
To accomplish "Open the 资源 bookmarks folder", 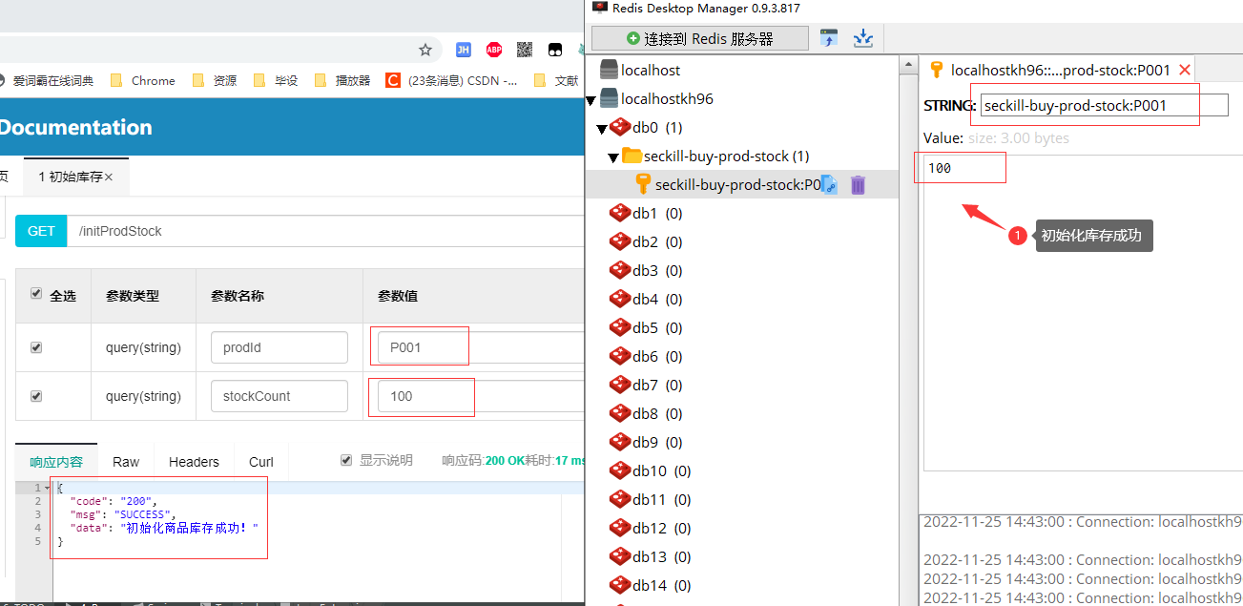I will [x=215, y=81].
